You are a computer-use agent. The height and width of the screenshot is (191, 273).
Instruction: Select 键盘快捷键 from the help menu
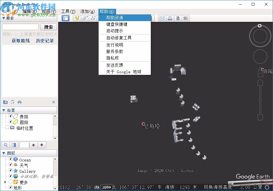pos(117,24)
